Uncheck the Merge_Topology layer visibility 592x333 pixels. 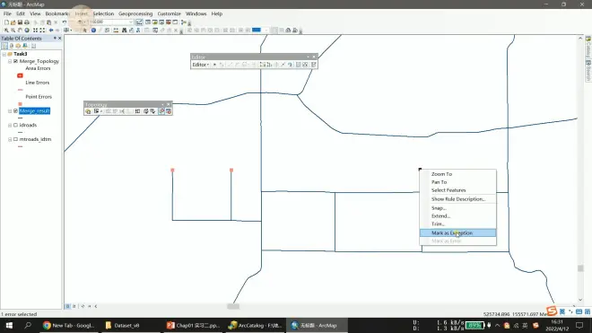[x=15, y=61]
